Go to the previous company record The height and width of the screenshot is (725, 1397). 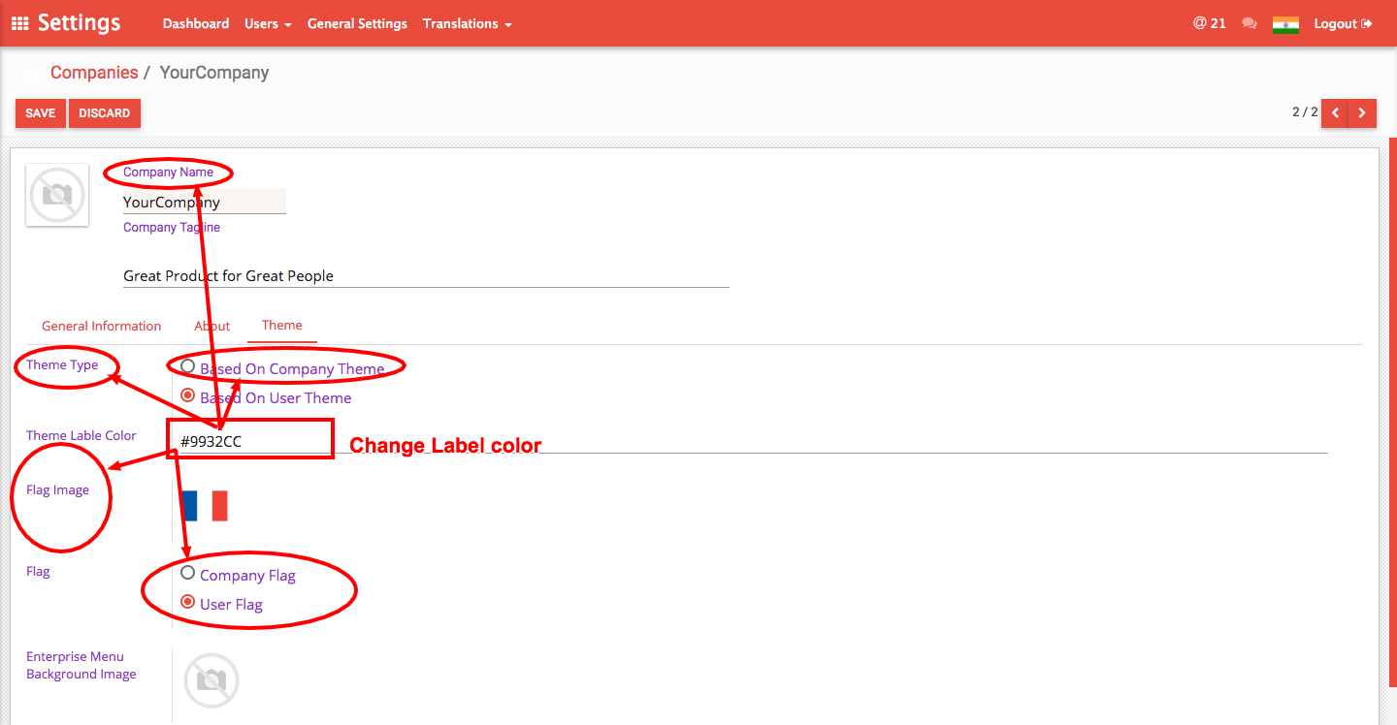pyautogui.click(x=1335, y=113)
